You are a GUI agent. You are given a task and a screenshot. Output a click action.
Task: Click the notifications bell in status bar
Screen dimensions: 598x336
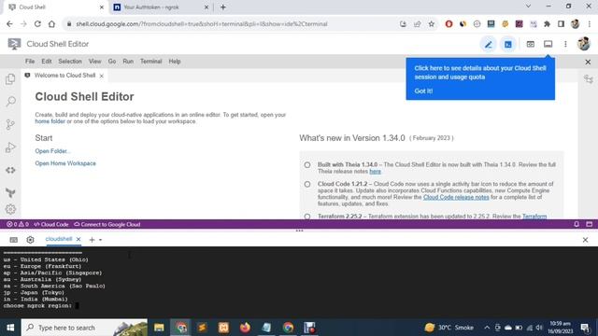coord(577,224)
